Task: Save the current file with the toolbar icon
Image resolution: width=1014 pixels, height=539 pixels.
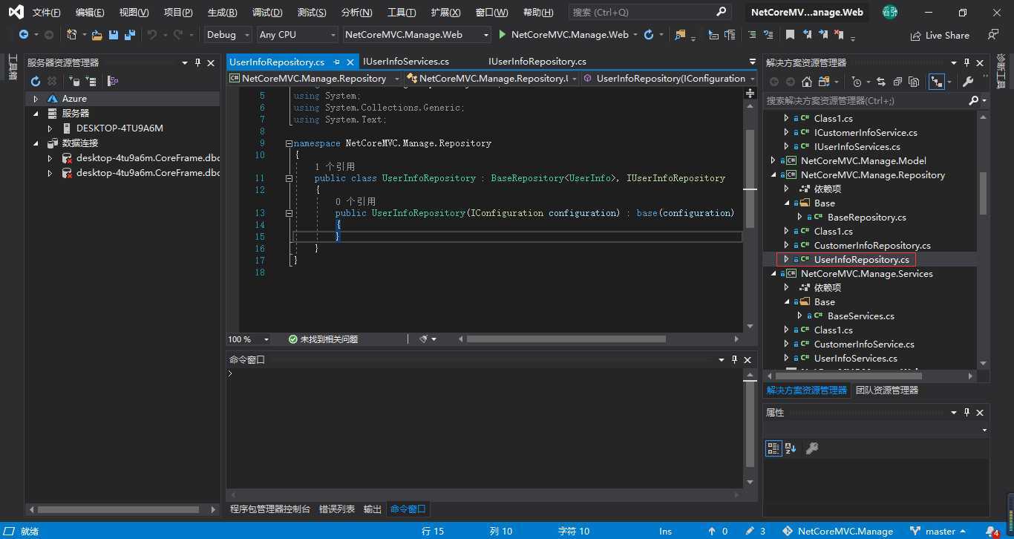Action: [x=114, y=35]
